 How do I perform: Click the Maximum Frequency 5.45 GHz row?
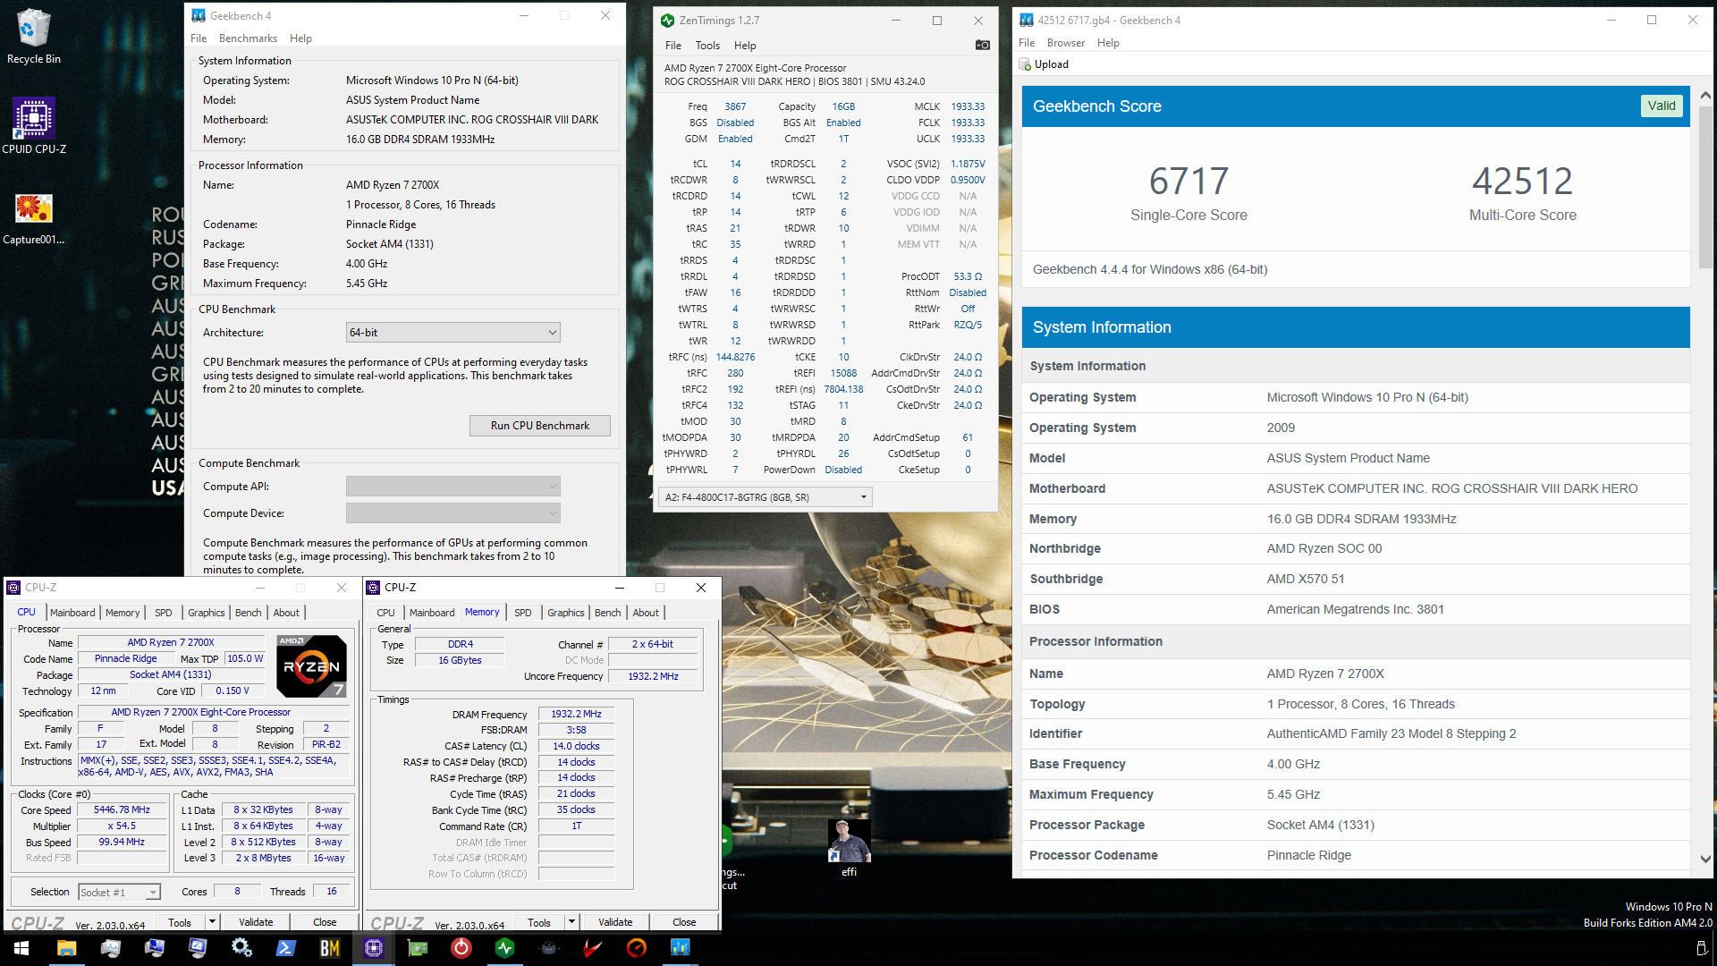pos(1356,794)
